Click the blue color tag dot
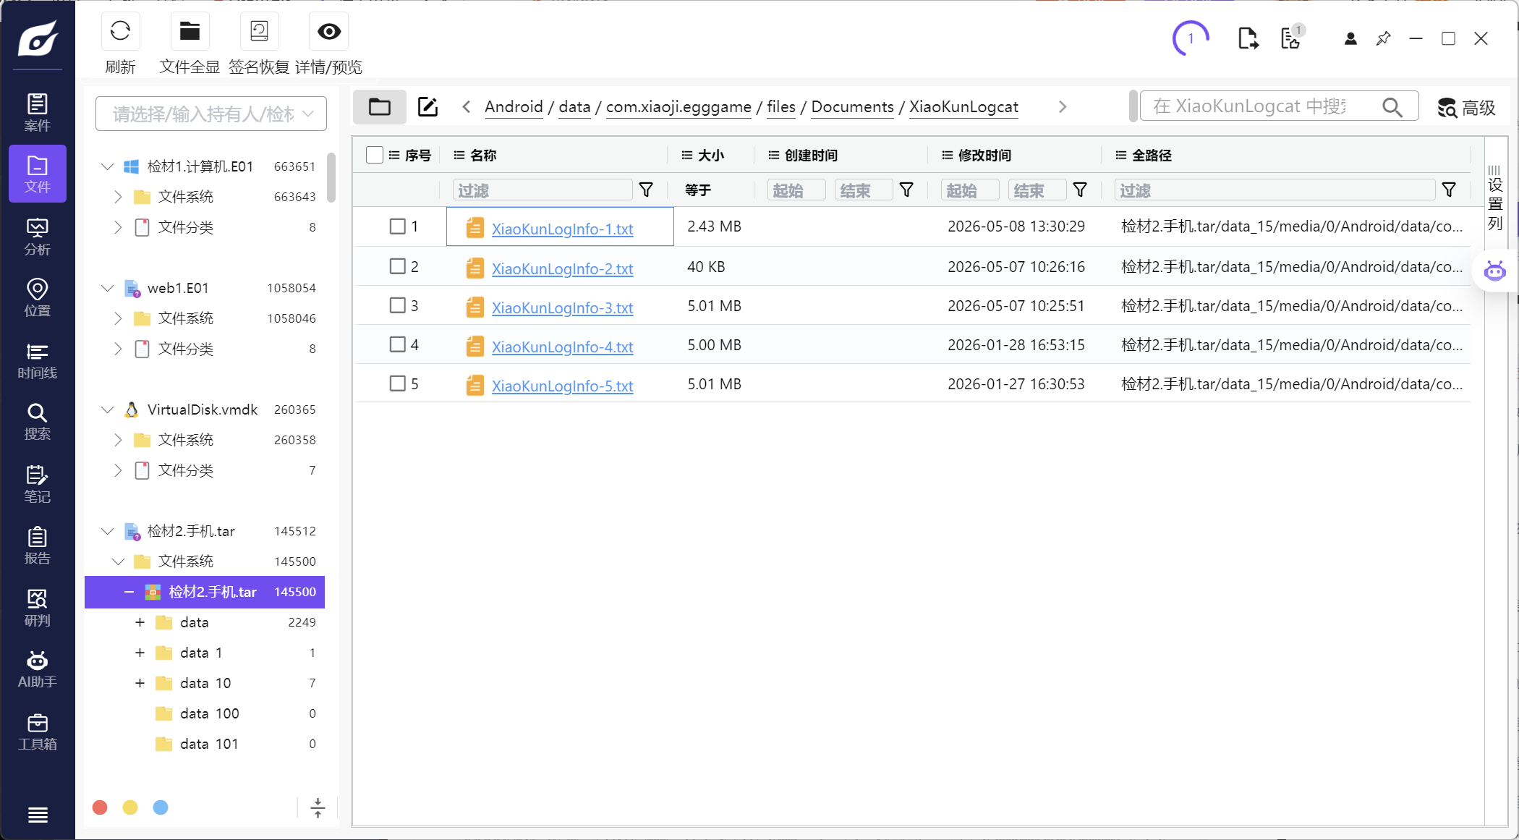 tap(161, 807)
